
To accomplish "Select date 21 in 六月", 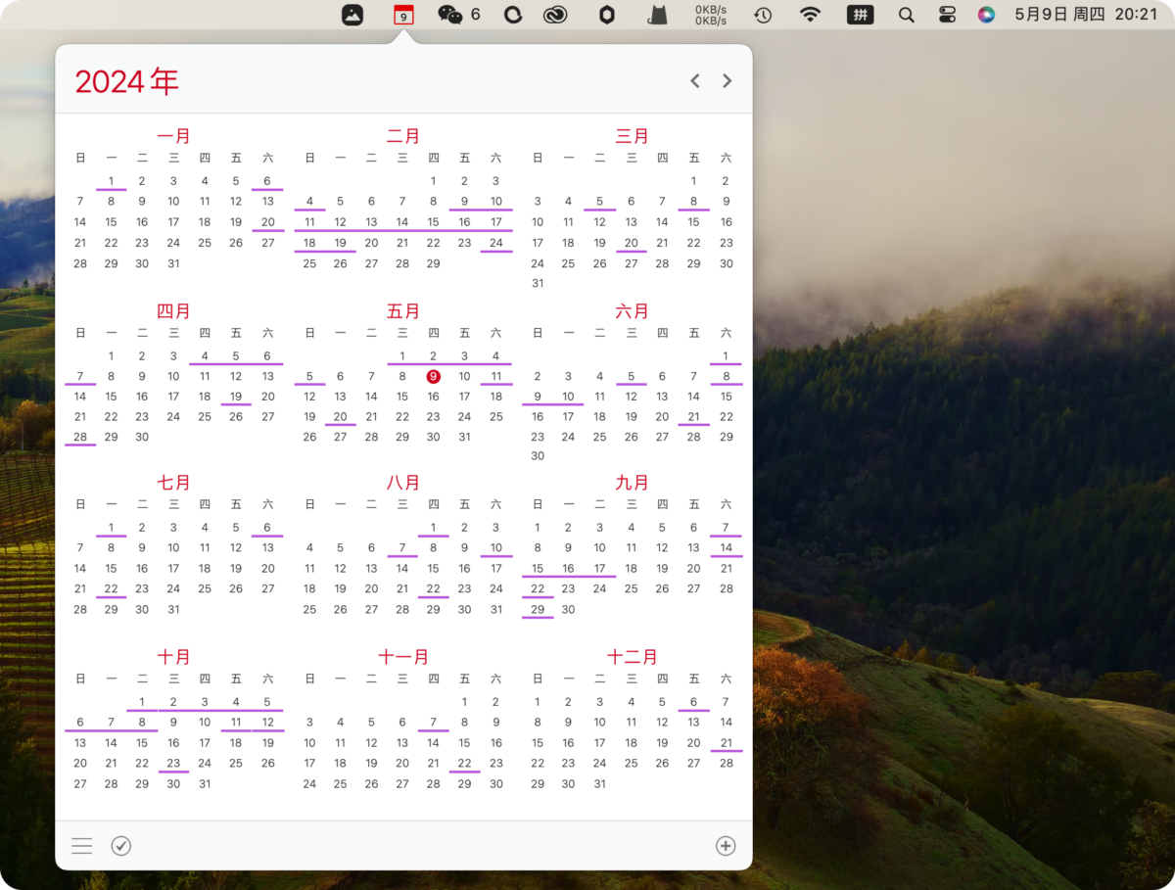I will point(693,417).
